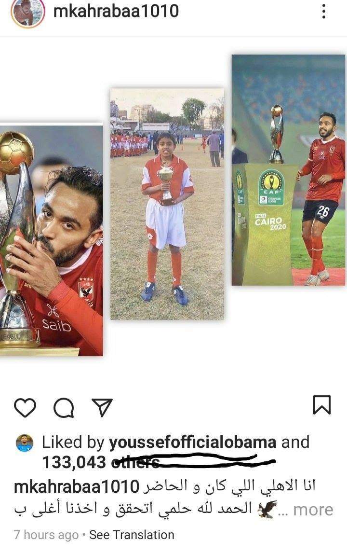Tap See Translation under the caption

point(132,535)
